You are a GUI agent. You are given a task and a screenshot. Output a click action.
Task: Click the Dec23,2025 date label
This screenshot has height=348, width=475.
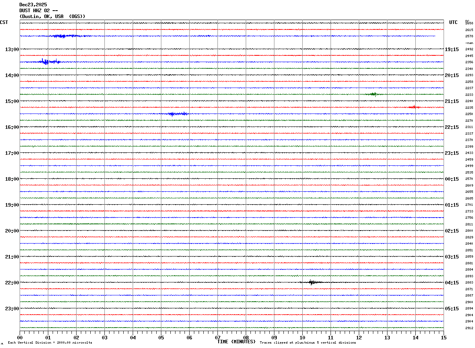pos(33,5)
